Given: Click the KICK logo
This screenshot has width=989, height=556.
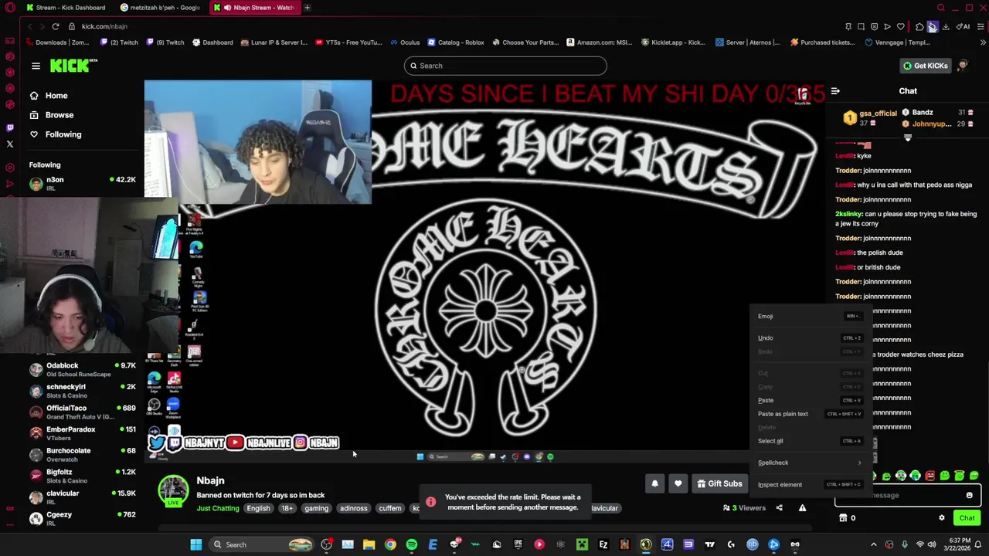Looking at the screenshot, I should 73,66.
